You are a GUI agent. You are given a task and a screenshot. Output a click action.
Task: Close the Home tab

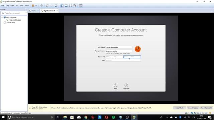coord(38,11)
